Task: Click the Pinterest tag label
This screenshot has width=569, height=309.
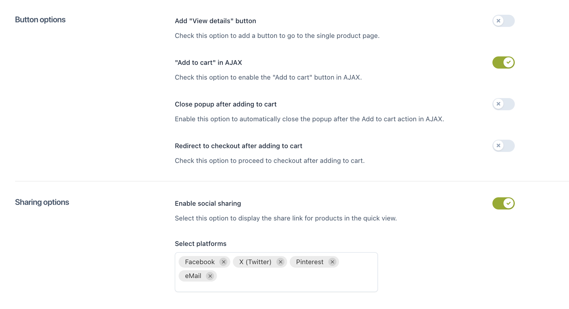Action: coord(309,262)
